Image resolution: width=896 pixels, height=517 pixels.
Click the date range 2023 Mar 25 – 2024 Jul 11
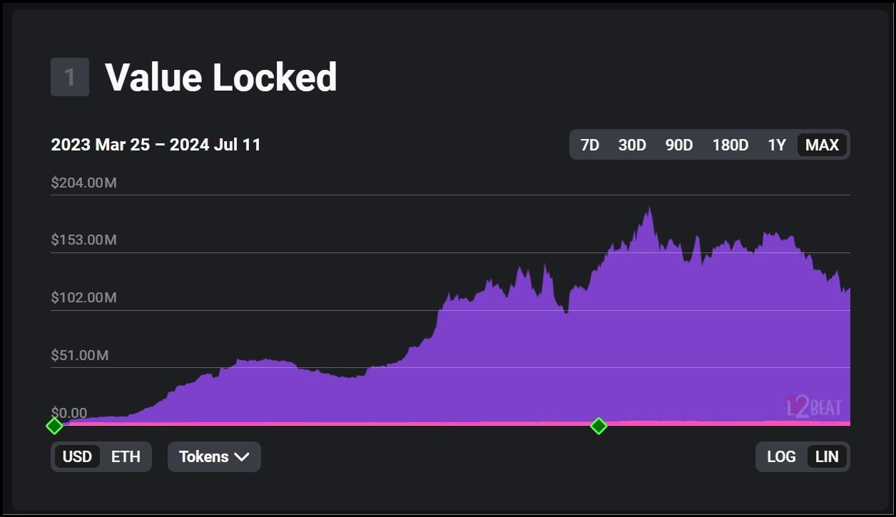(156, 145)
